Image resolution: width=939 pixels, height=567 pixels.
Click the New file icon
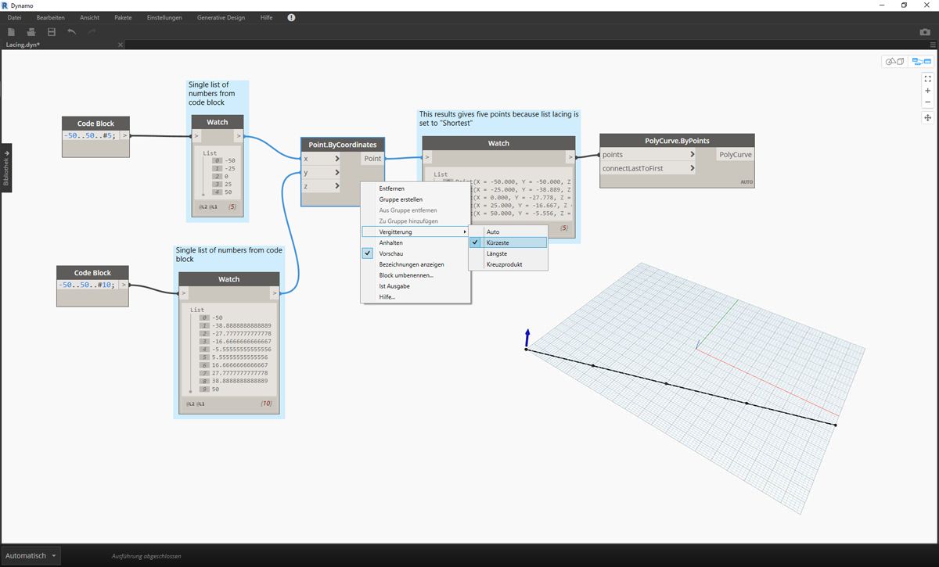tap(12, 32)
